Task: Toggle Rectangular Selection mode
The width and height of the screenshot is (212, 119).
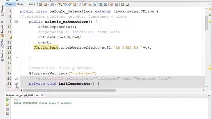Action: tap(79, 4)
